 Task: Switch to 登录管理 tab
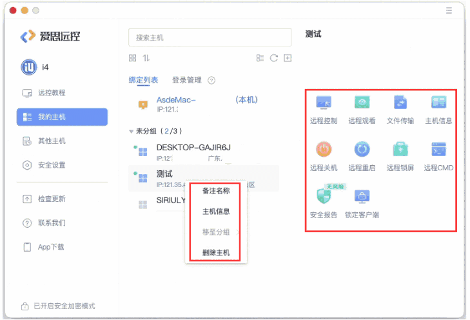pyautogui.click(x=187, y=80)
